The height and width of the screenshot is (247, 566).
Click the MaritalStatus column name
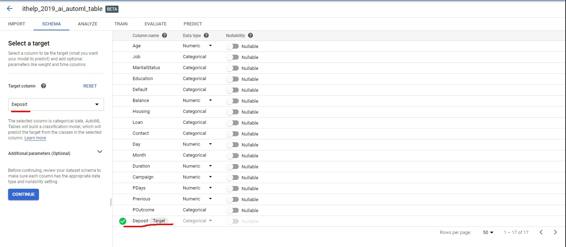tap(146, 68)
